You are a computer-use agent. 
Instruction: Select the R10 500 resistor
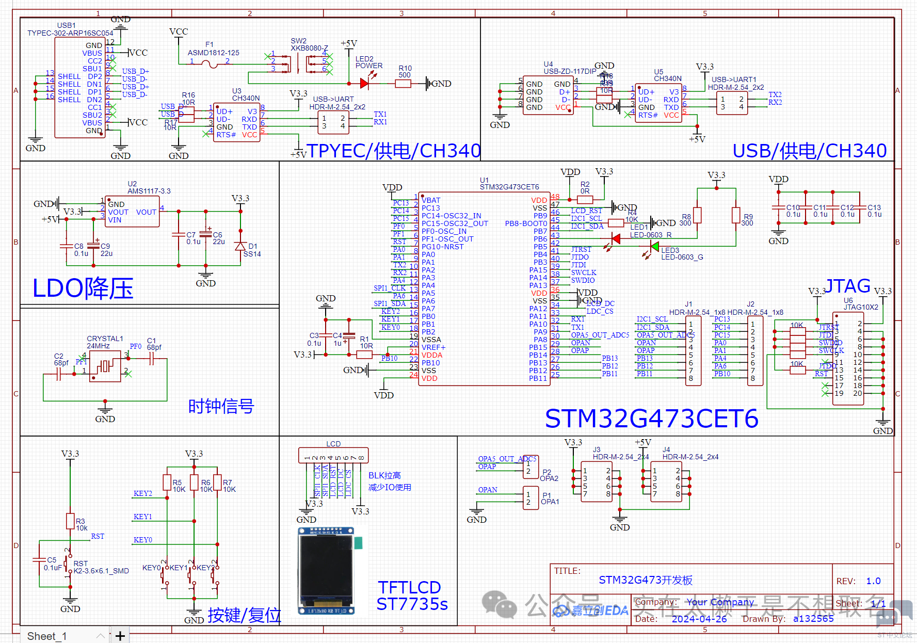403,83
